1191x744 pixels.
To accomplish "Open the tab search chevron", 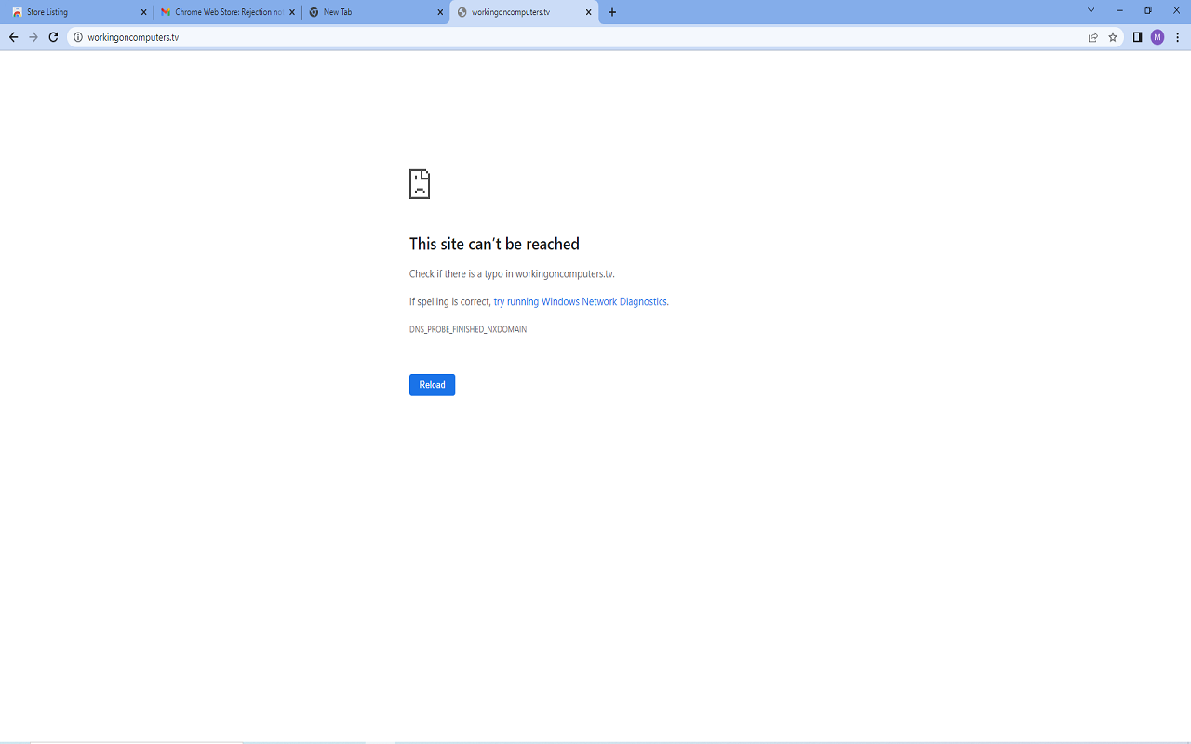I will pyautogui.click(x=1089, y=12).
